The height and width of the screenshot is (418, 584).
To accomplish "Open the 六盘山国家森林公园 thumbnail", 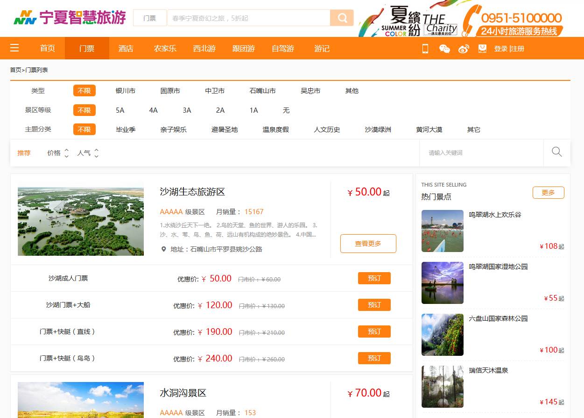I will coord(443,335).
